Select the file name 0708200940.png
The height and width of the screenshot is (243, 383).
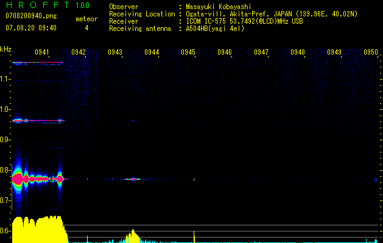click(31, 16)
